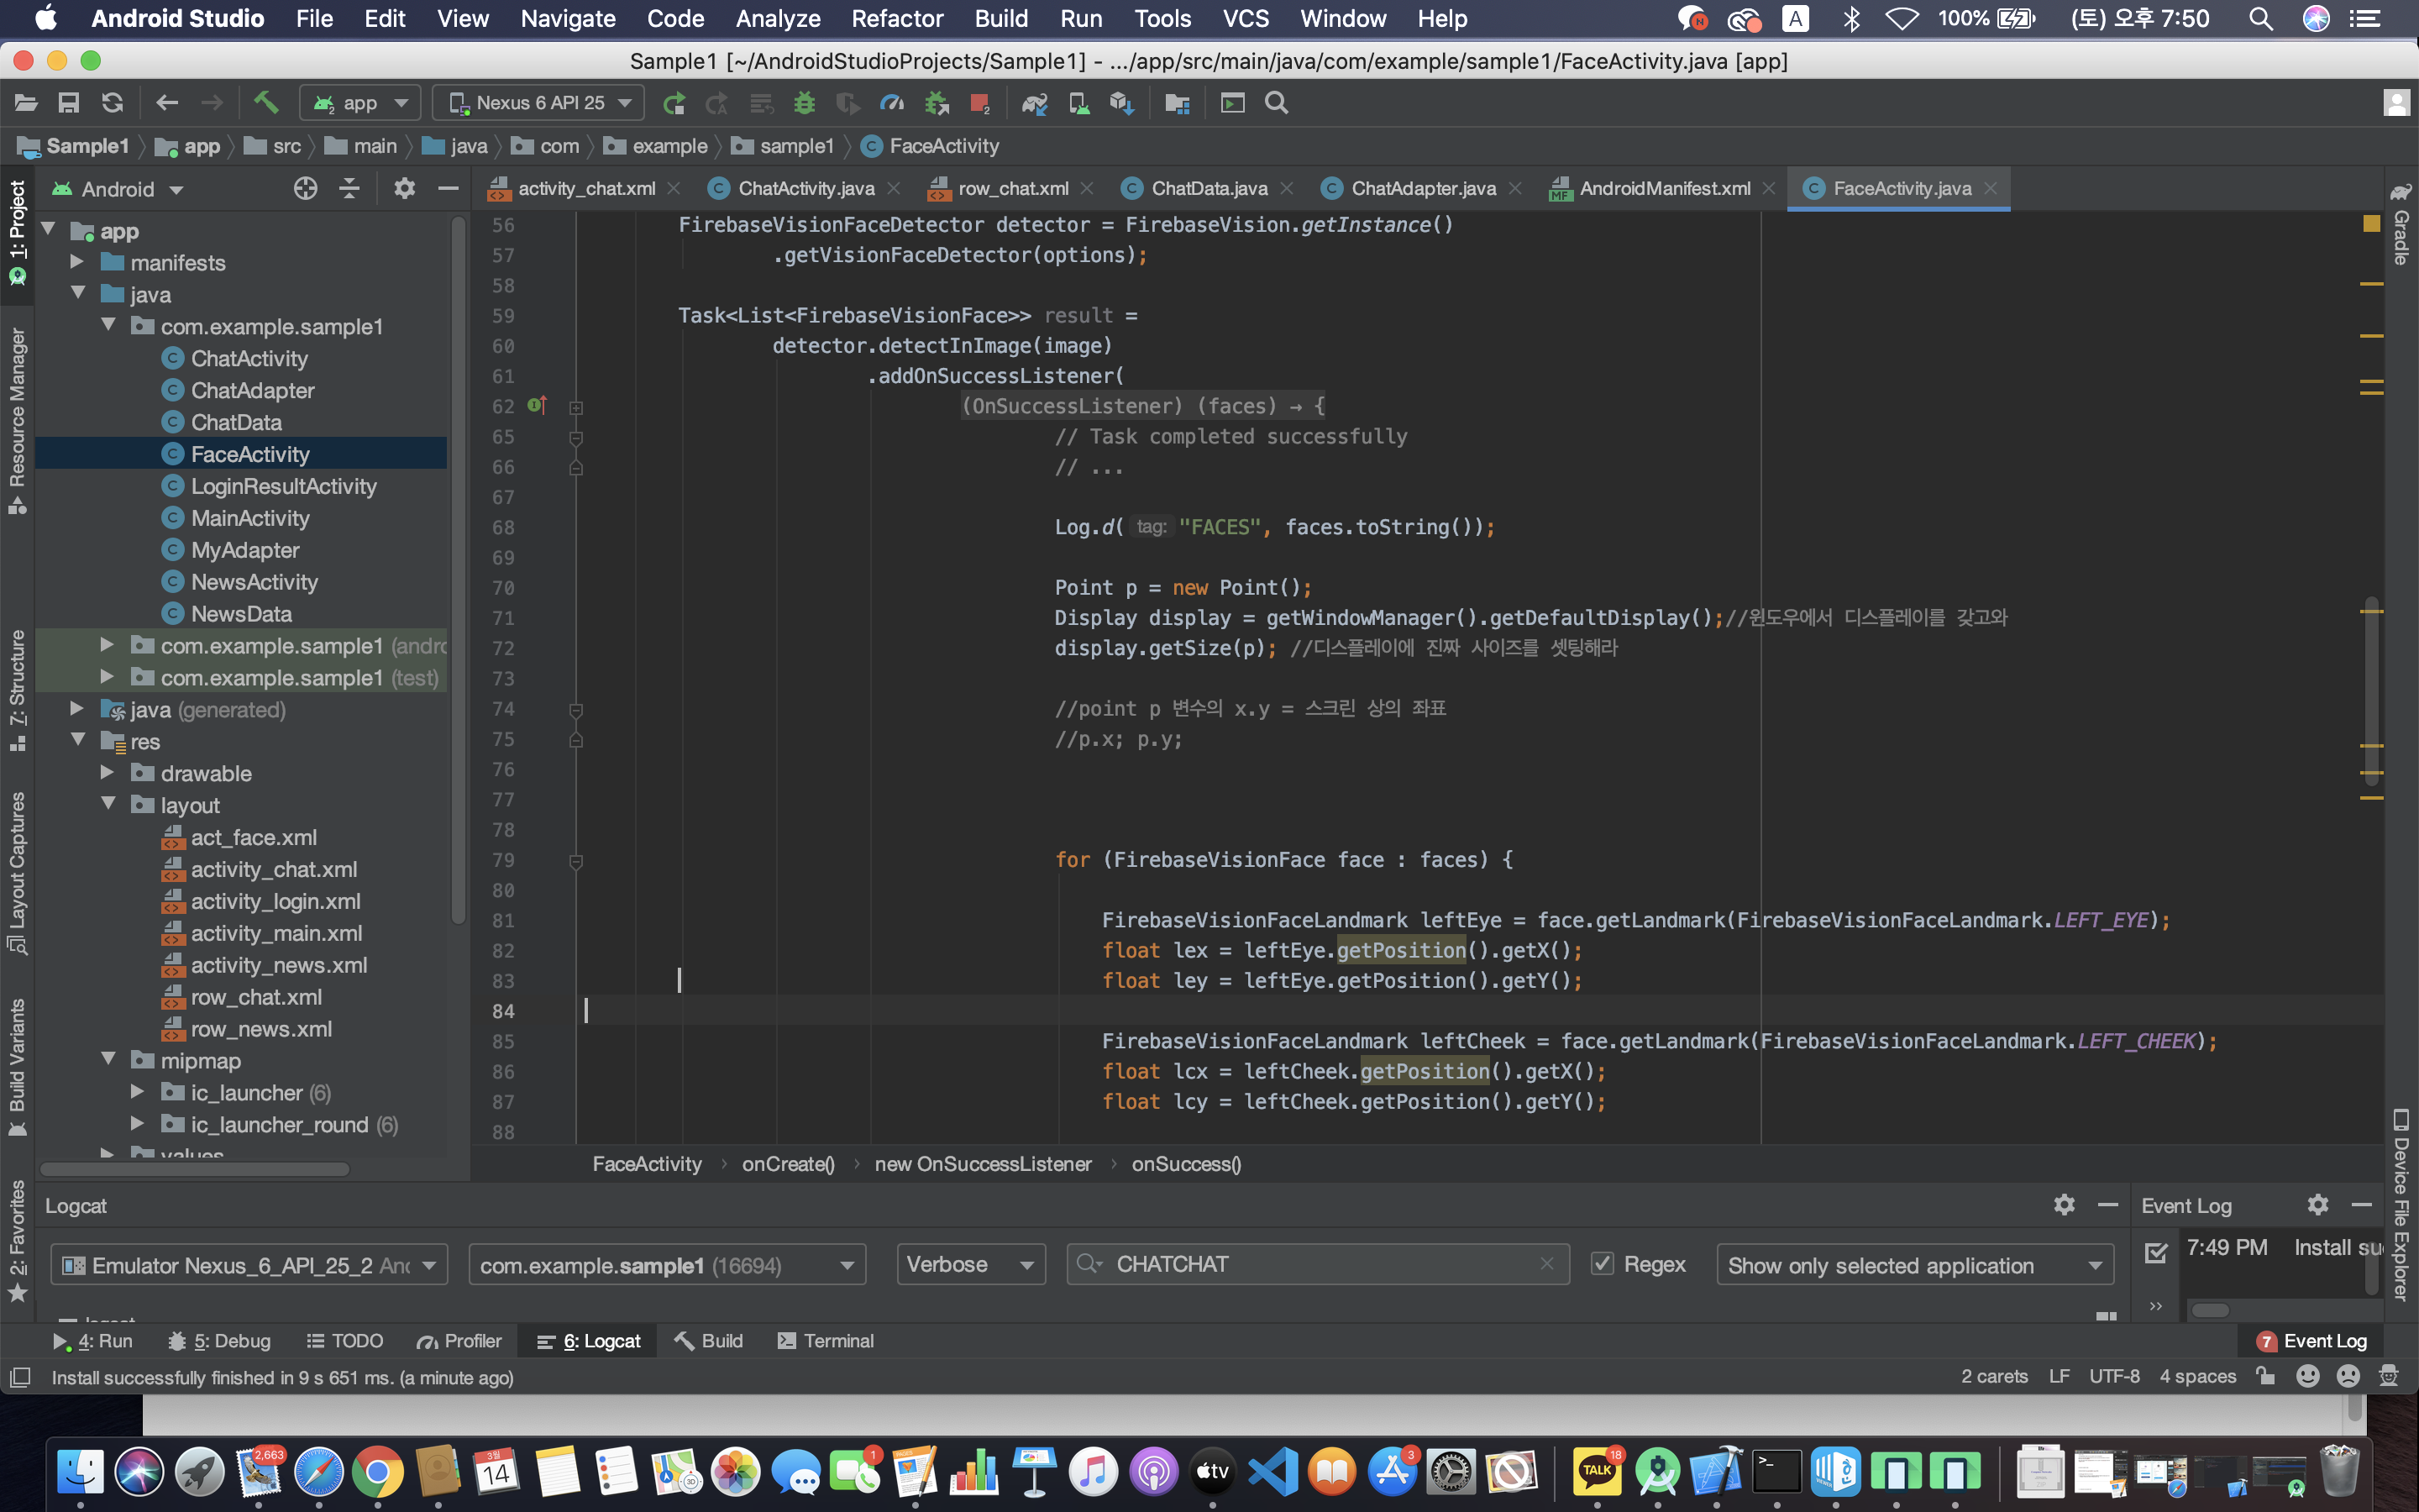Click the Debug app bug icon
Image resolution: width=2419 pixels, height=1512 pixels.
tap(805, 103)
